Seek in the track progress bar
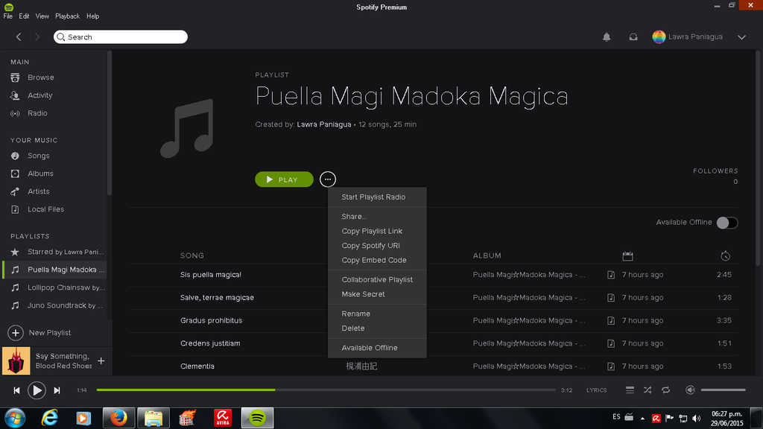Screen dimensions: 763x429 coord(326,390)
